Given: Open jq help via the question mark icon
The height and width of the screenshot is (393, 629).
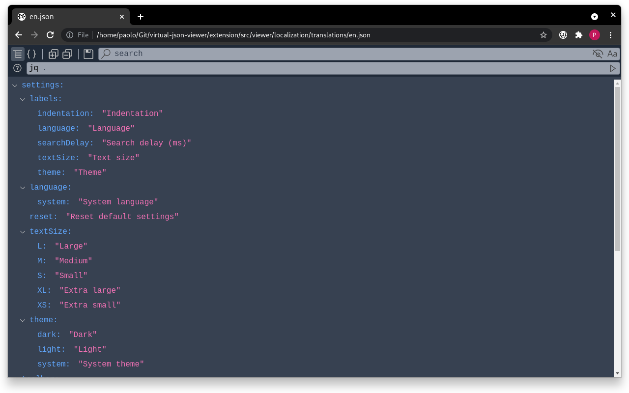Looking at the screenshot, I should click(17, 68).
